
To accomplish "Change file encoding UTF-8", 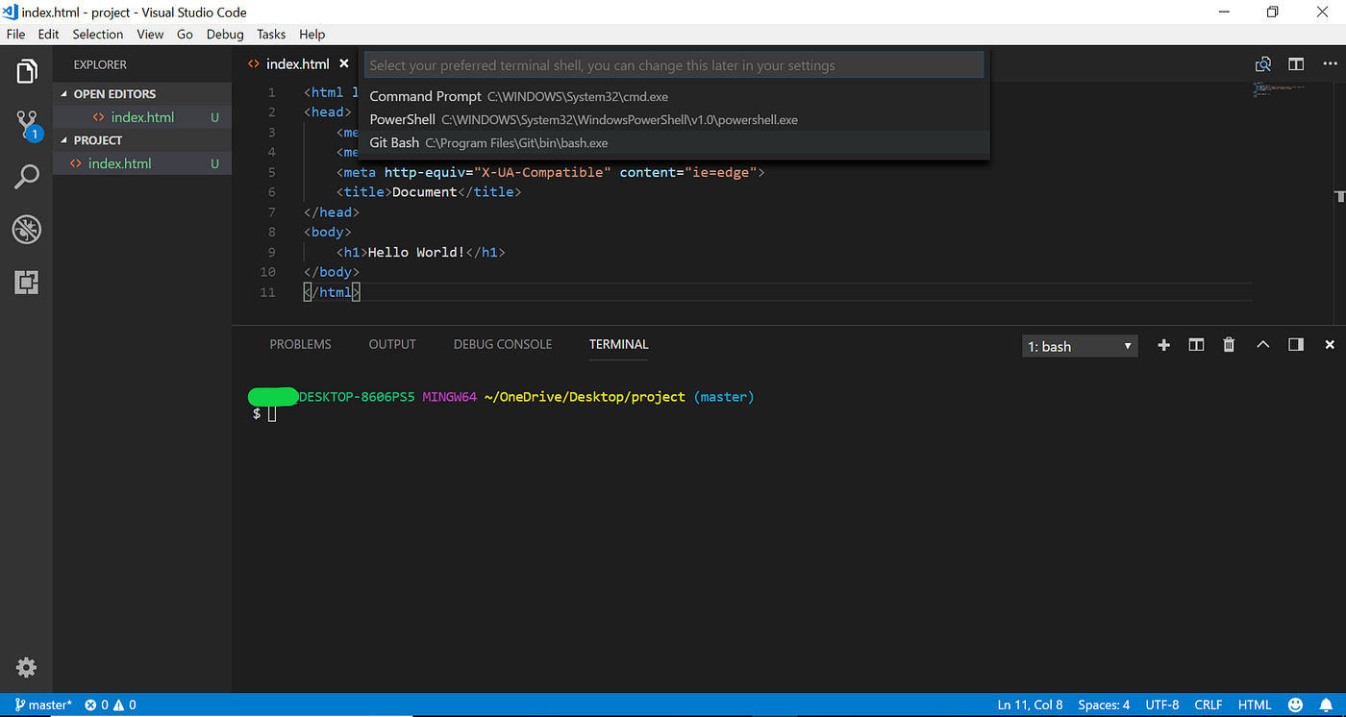I will point(1161,705).
